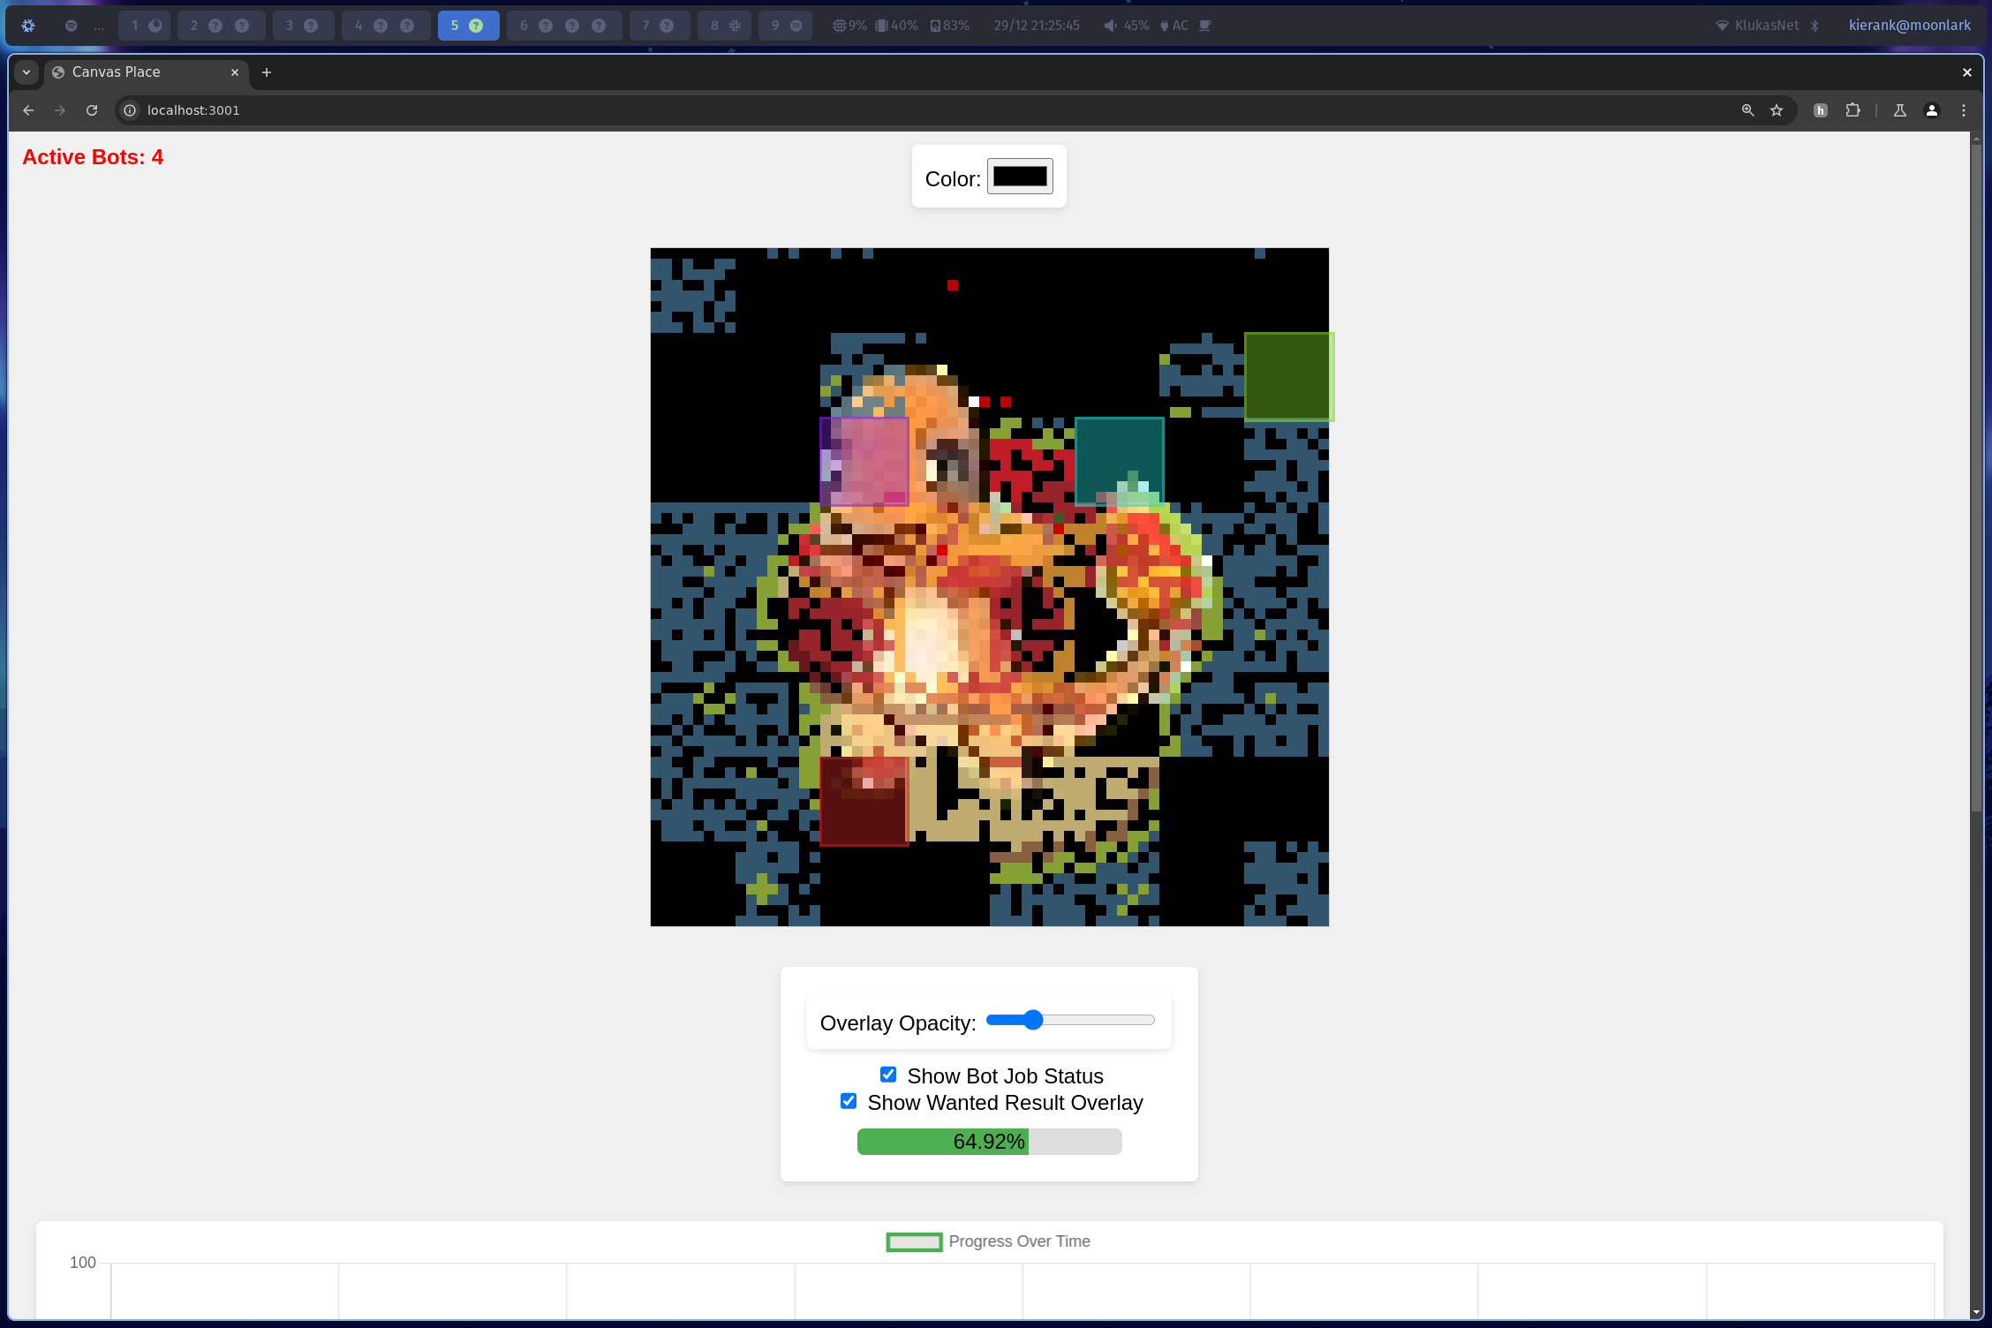
Task: Close the browser window
Action: click(1967, 72)
